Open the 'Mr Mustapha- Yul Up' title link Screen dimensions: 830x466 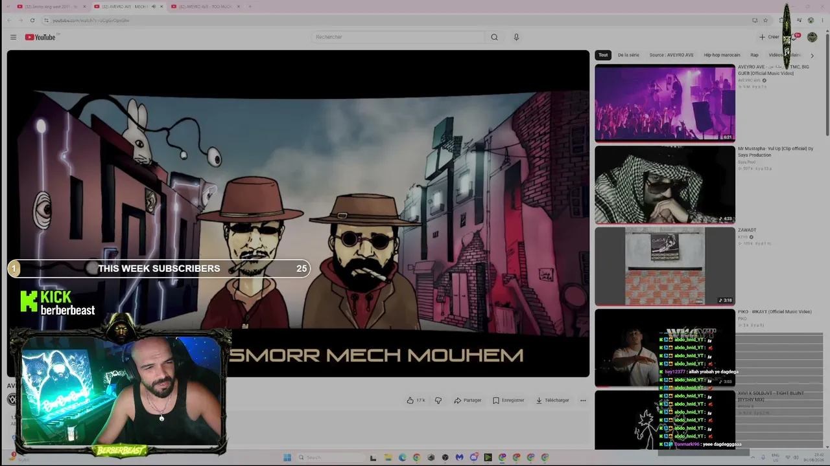pos(776,151)
